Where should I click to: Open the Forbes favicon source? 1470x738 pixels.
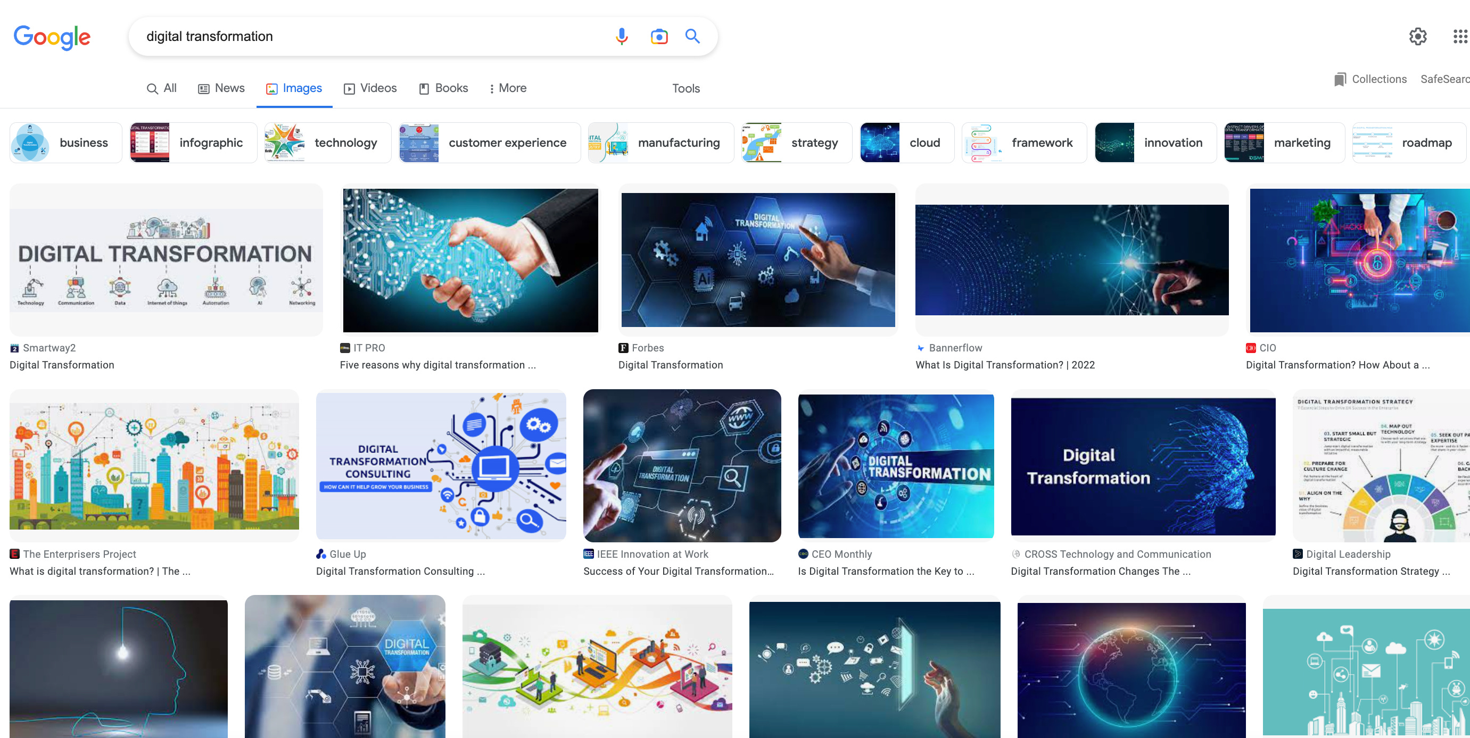point(623,348)
